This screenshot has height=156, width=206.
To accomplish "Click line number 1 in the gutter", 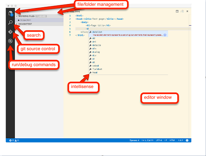I will (70, 16).
